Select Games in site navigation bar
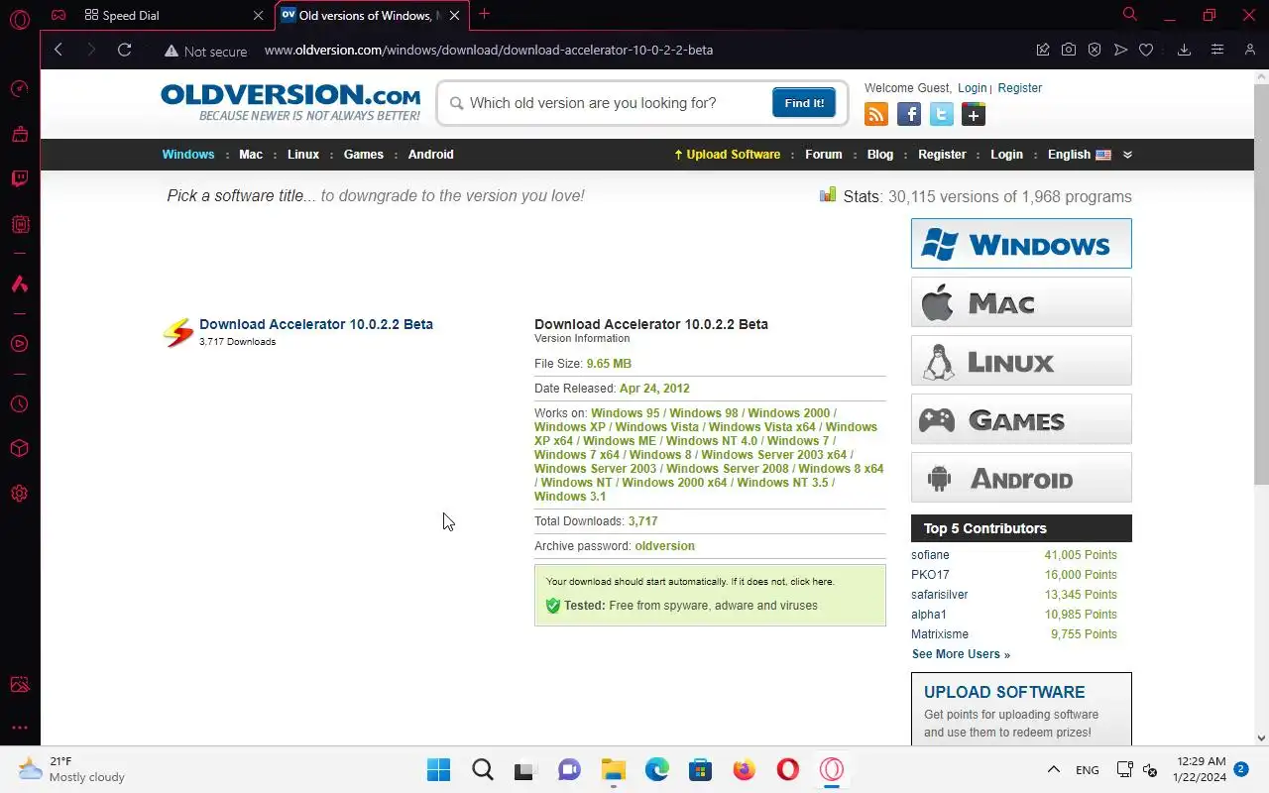Image resolution: width=1269 pixels, height=793 pixels. (364, 155)
